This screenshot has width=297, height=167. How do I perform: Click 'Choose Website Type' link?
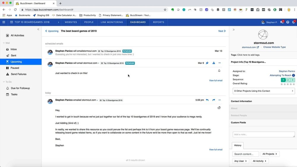click(274, 47)
